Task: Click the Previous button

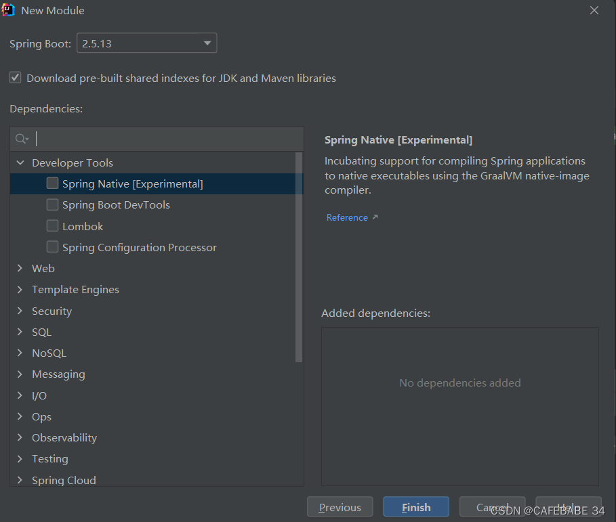Action: [x=340, y=506]
